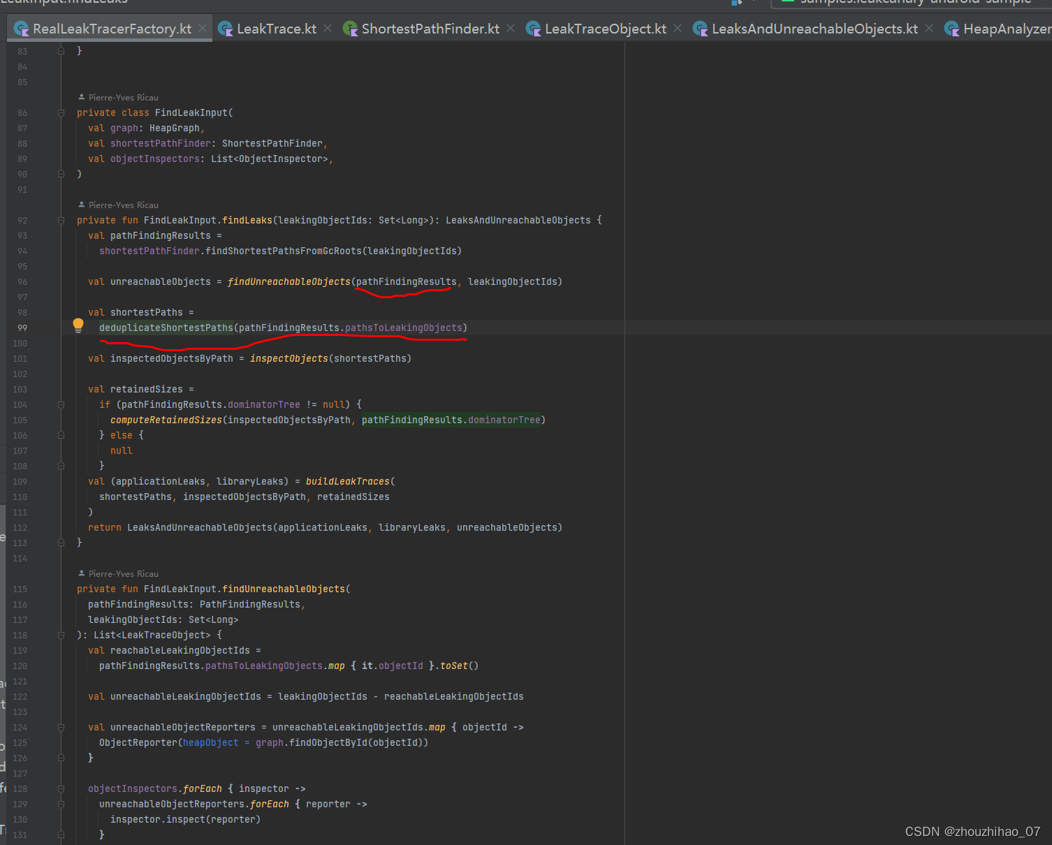Click the Kotlin icon on the HeapAnalyzer tab
This screenshot has width=1052, height=845.
[x=951, y=29]
